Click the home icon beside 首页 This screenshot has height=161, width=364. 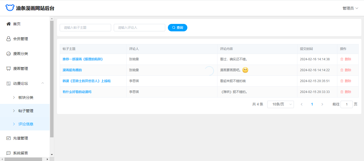click(x=9, y=24)
